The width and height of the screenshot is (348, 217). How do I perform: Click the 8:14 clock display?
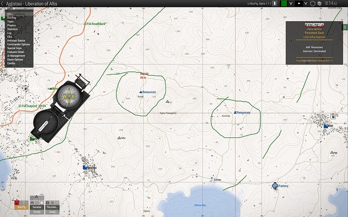pos(331,4)
